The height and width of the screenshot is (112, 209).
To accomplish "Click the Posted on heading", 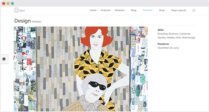I will pyautogui.click(x=163, y=44).
